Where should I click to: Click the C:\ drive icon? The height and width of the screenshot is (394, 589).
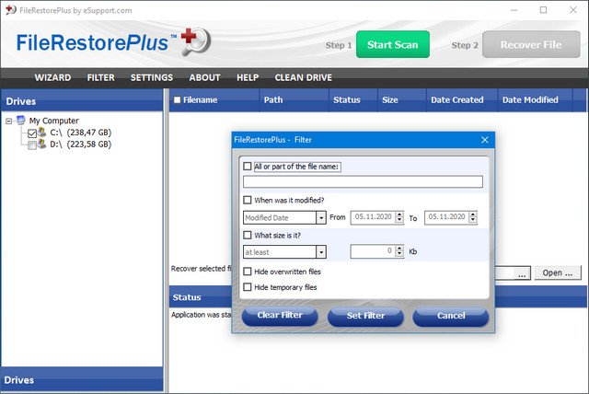point(41,133)
